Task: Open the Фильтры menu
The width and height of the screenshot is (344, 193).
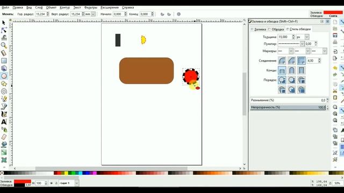Action: (x=91, y=8)
